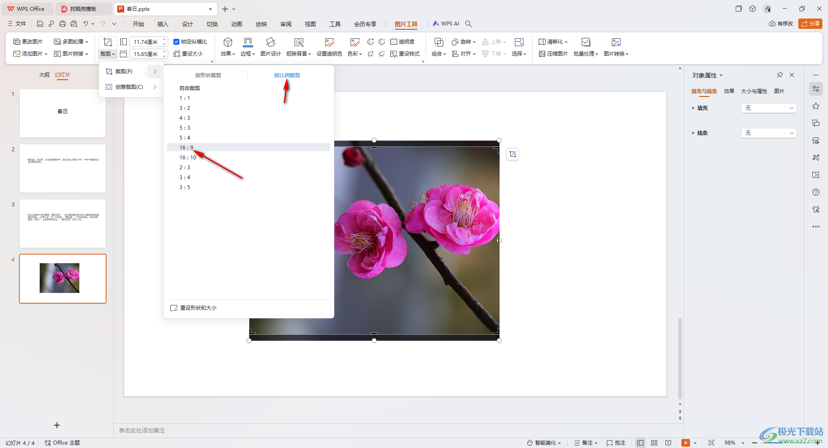
Task: Click Compress Picture (压缩图片)
Action: coord(553,54)
